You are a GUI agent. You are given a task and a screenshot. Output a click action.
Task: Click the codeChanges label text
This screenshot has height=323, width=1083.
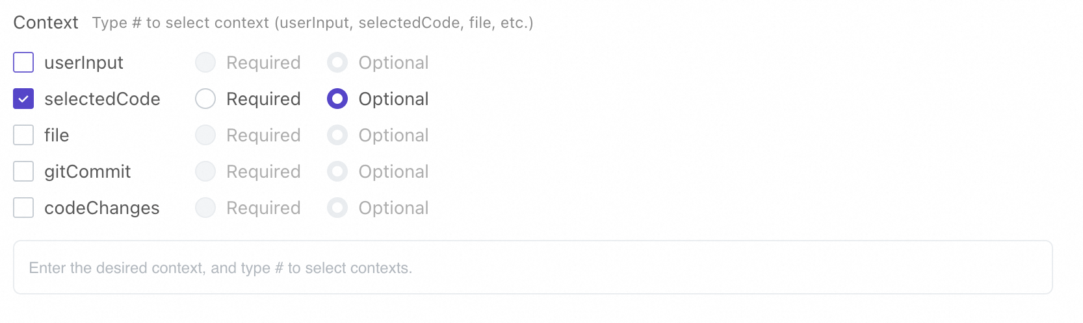[102, 208]
